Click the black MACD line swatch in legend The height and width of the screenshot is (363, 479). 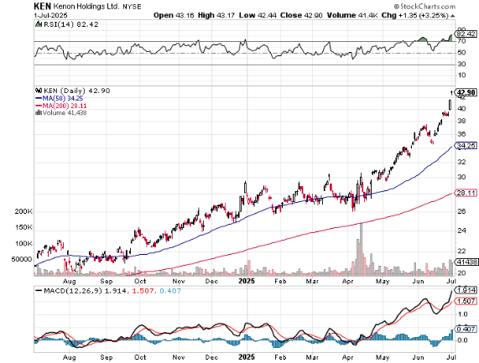[39, 291]
